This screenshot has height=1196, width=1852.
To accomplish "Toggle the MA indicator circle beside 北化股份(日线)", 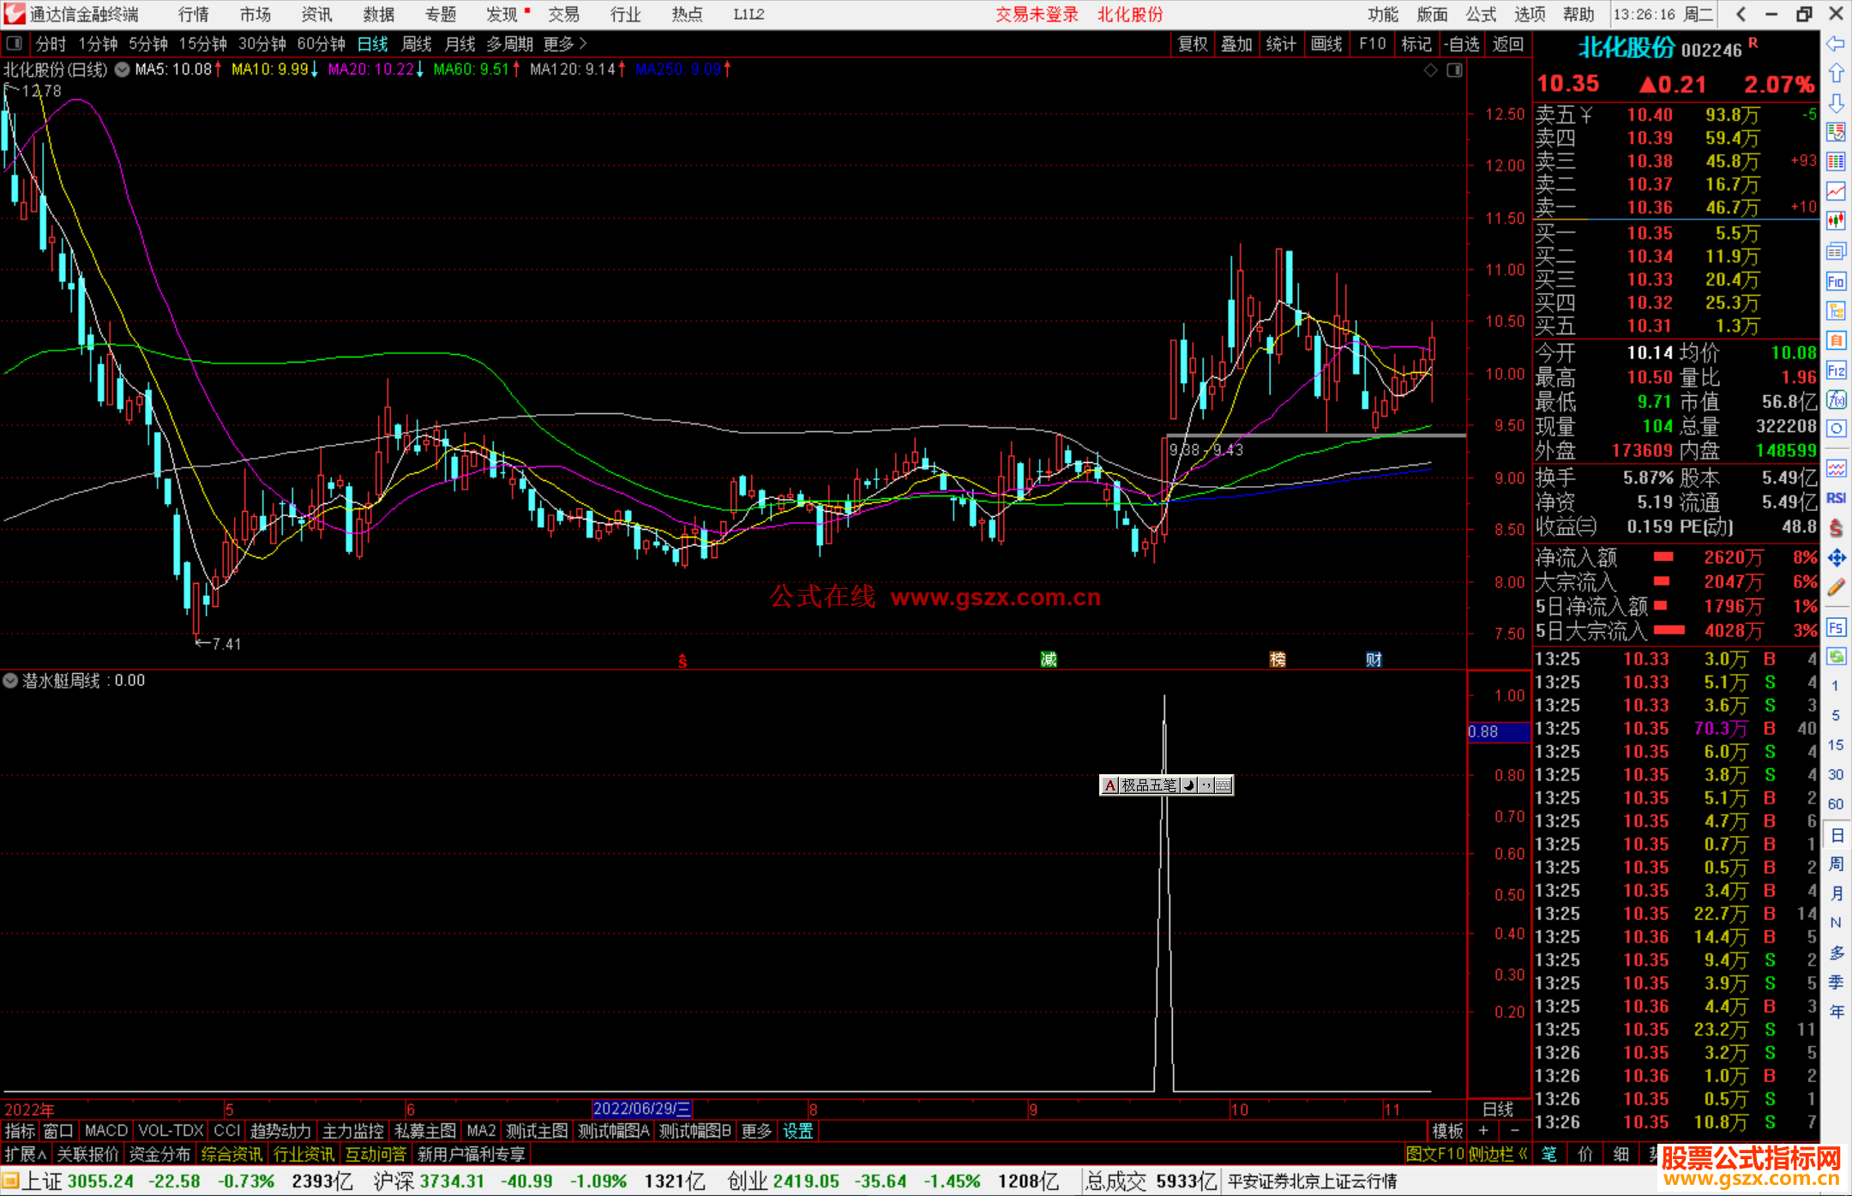I will click(123, 69).
